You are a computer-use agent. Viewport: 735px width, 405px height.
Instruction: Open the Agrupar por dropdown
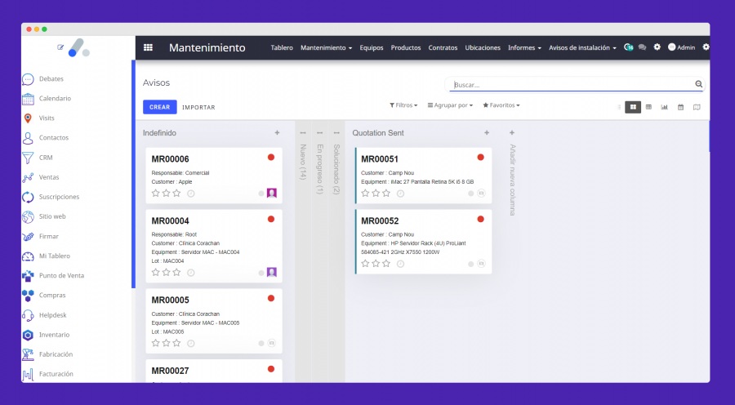point(450,105)
